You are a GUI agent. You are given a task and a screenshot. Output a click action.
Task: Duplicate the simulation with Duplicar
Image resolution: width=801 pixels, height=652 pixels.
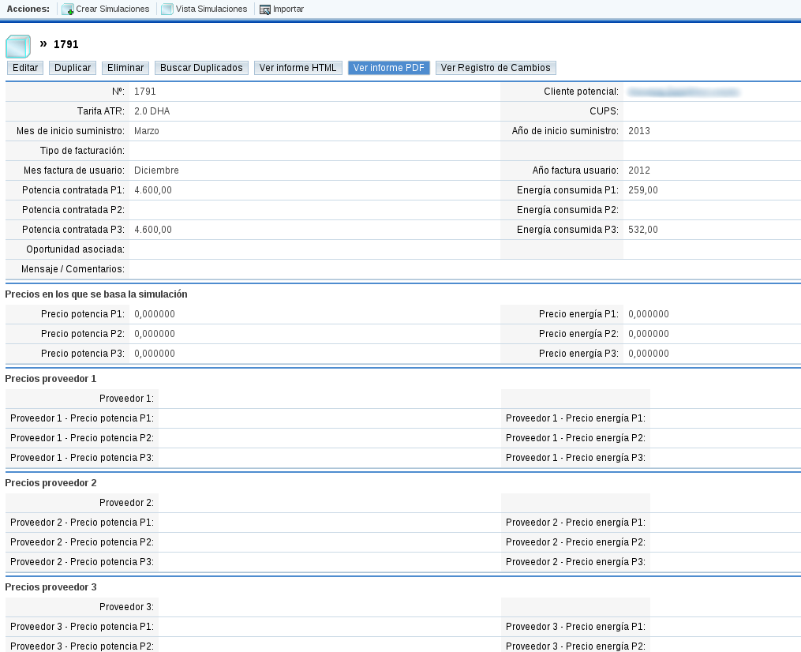point(72,67)
